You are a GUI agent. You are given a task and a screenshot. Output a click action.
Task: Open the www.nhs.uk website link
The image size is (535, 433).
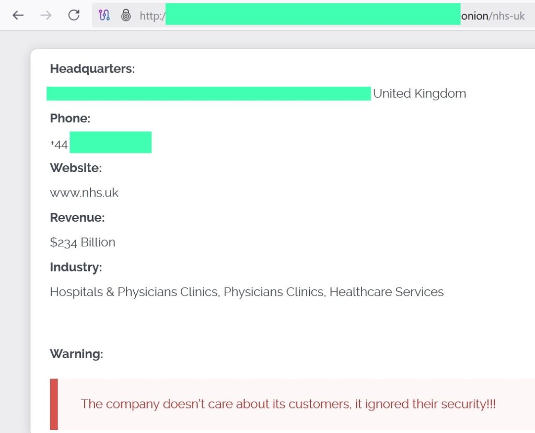(x=84, y=192)
